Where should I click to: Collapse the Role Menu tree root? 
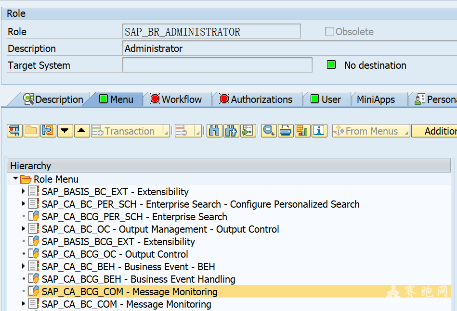click(x=15, y=178)
